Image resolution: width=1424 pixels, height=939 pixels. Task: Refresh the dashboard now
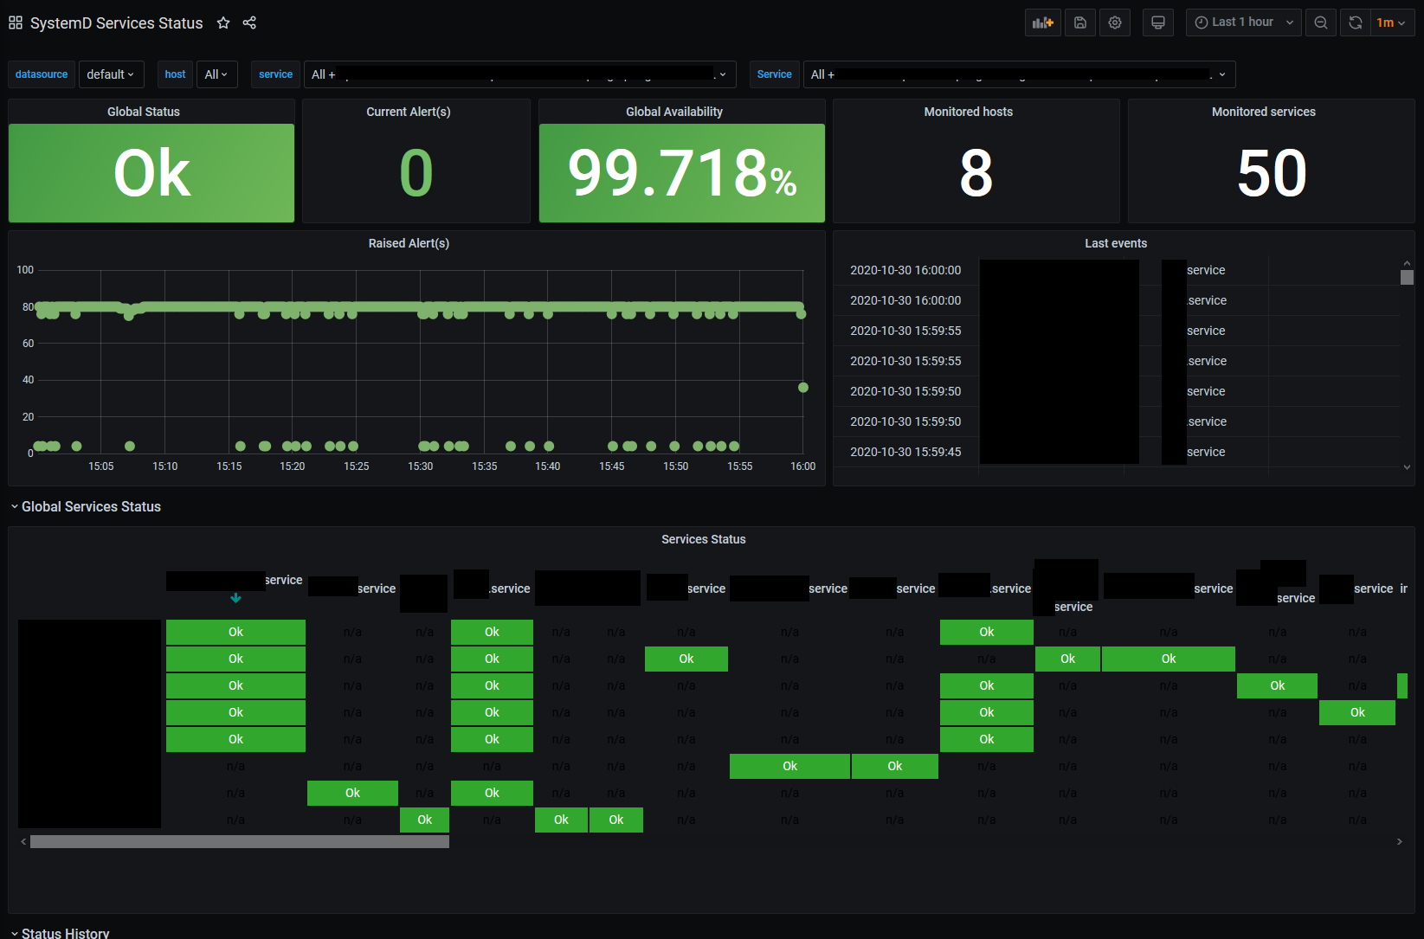(x=1356, y=23)
